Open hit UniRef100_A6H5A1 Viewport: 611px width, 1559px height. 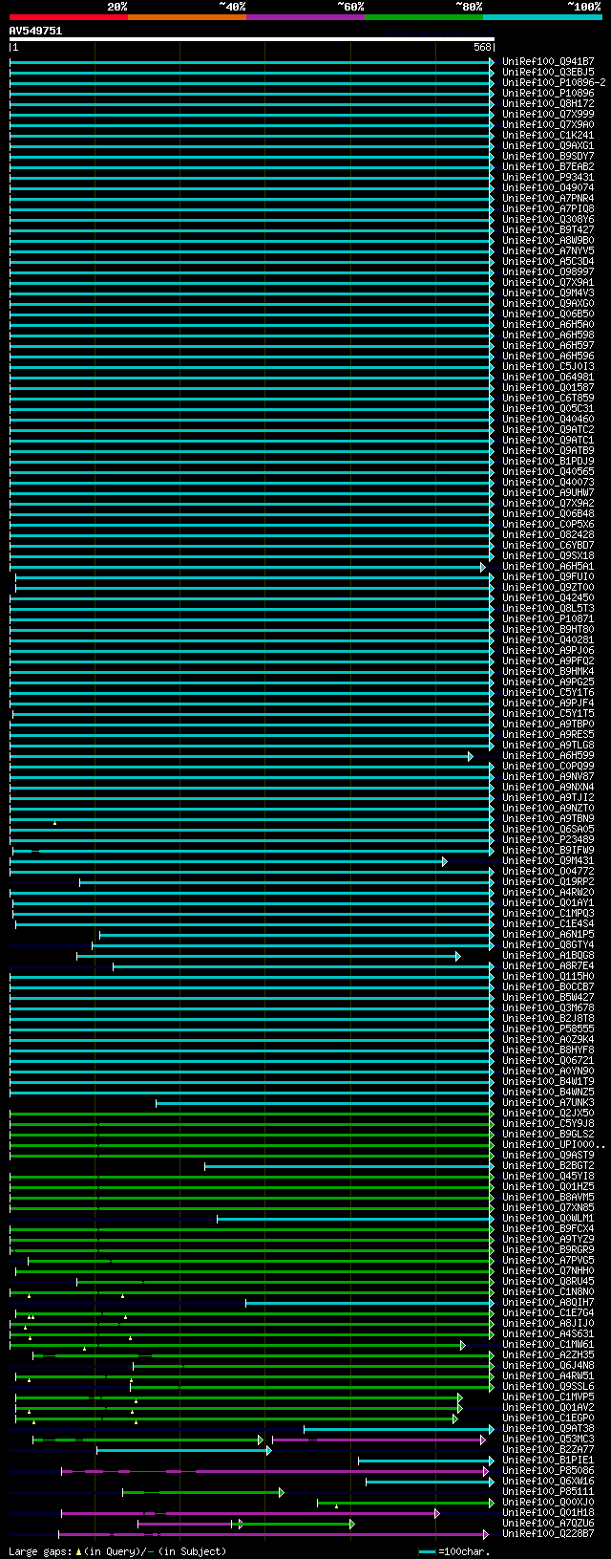548,566
